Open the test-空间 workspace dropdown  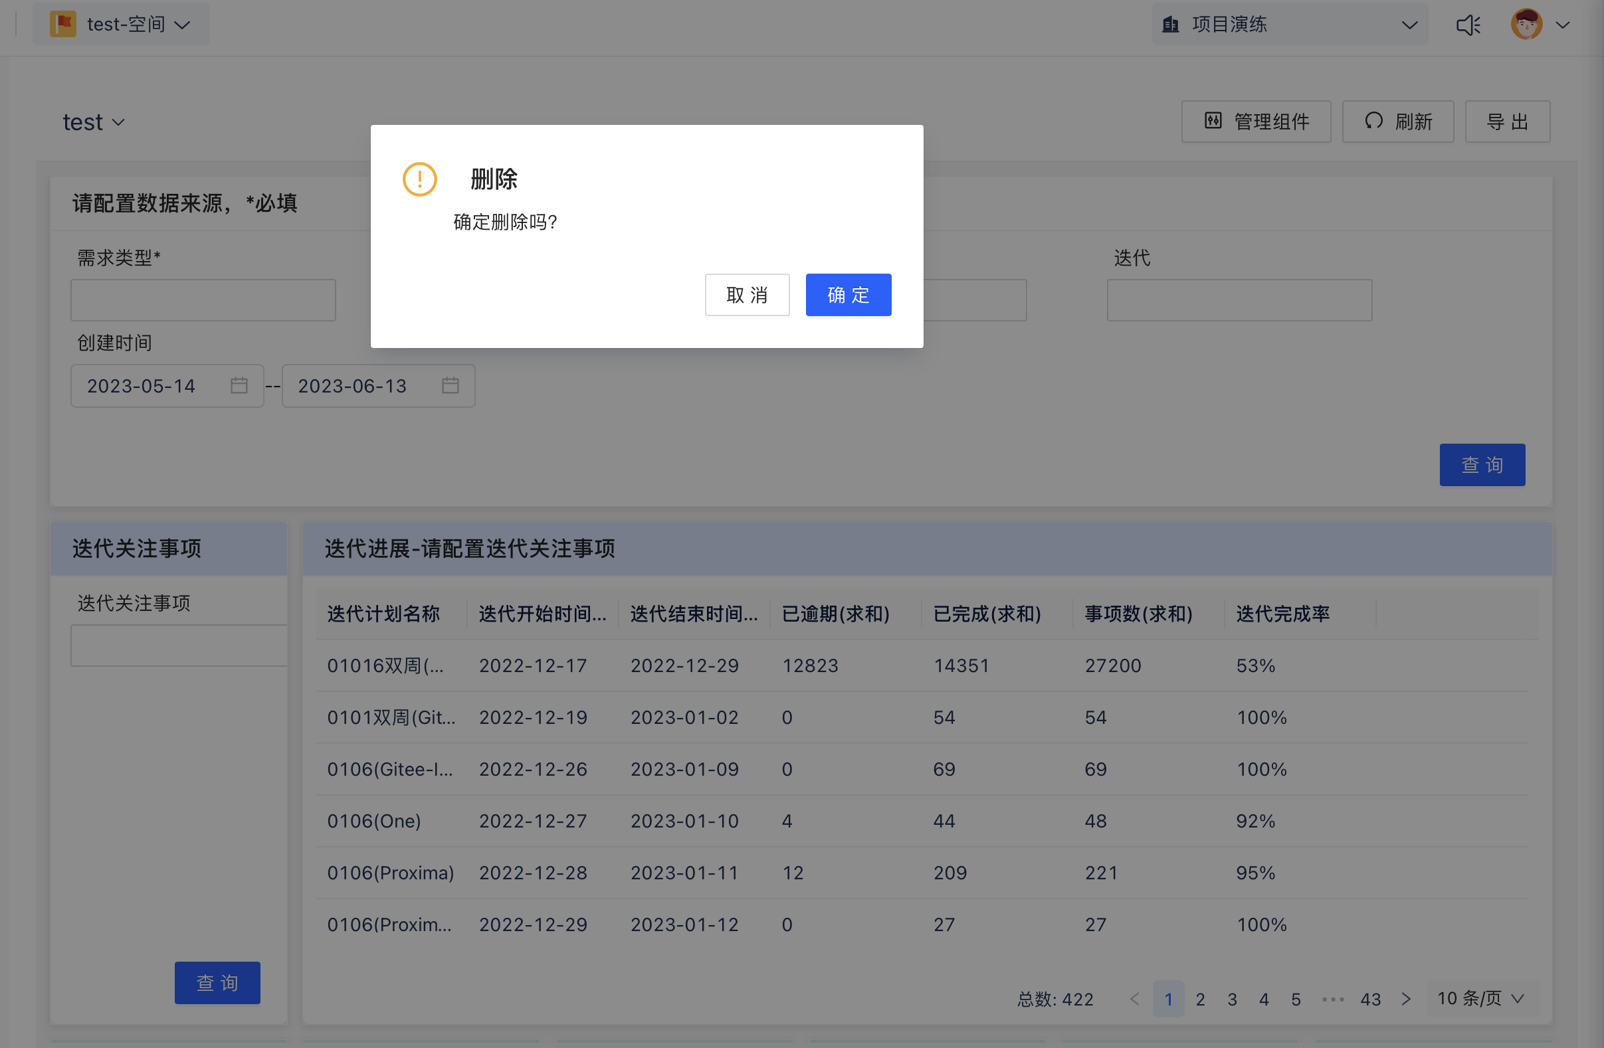[x=122, y=25]
